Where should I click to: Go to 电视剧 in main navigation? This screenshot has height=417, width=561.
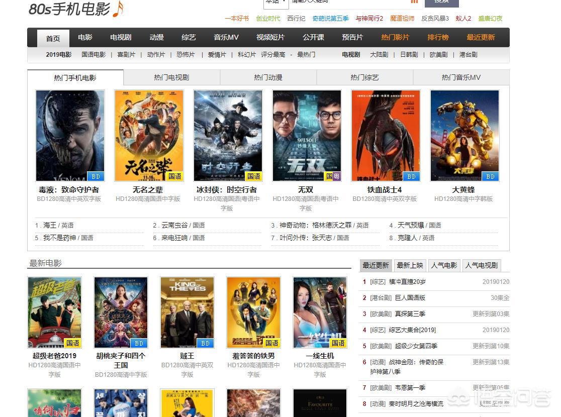(x=121, y=37)
